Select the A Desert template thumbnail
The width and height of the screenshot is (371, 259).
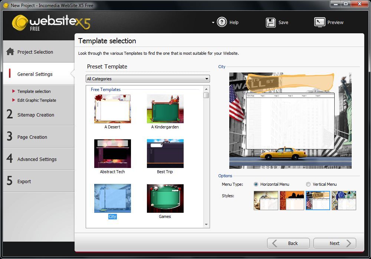pos(112,109)
